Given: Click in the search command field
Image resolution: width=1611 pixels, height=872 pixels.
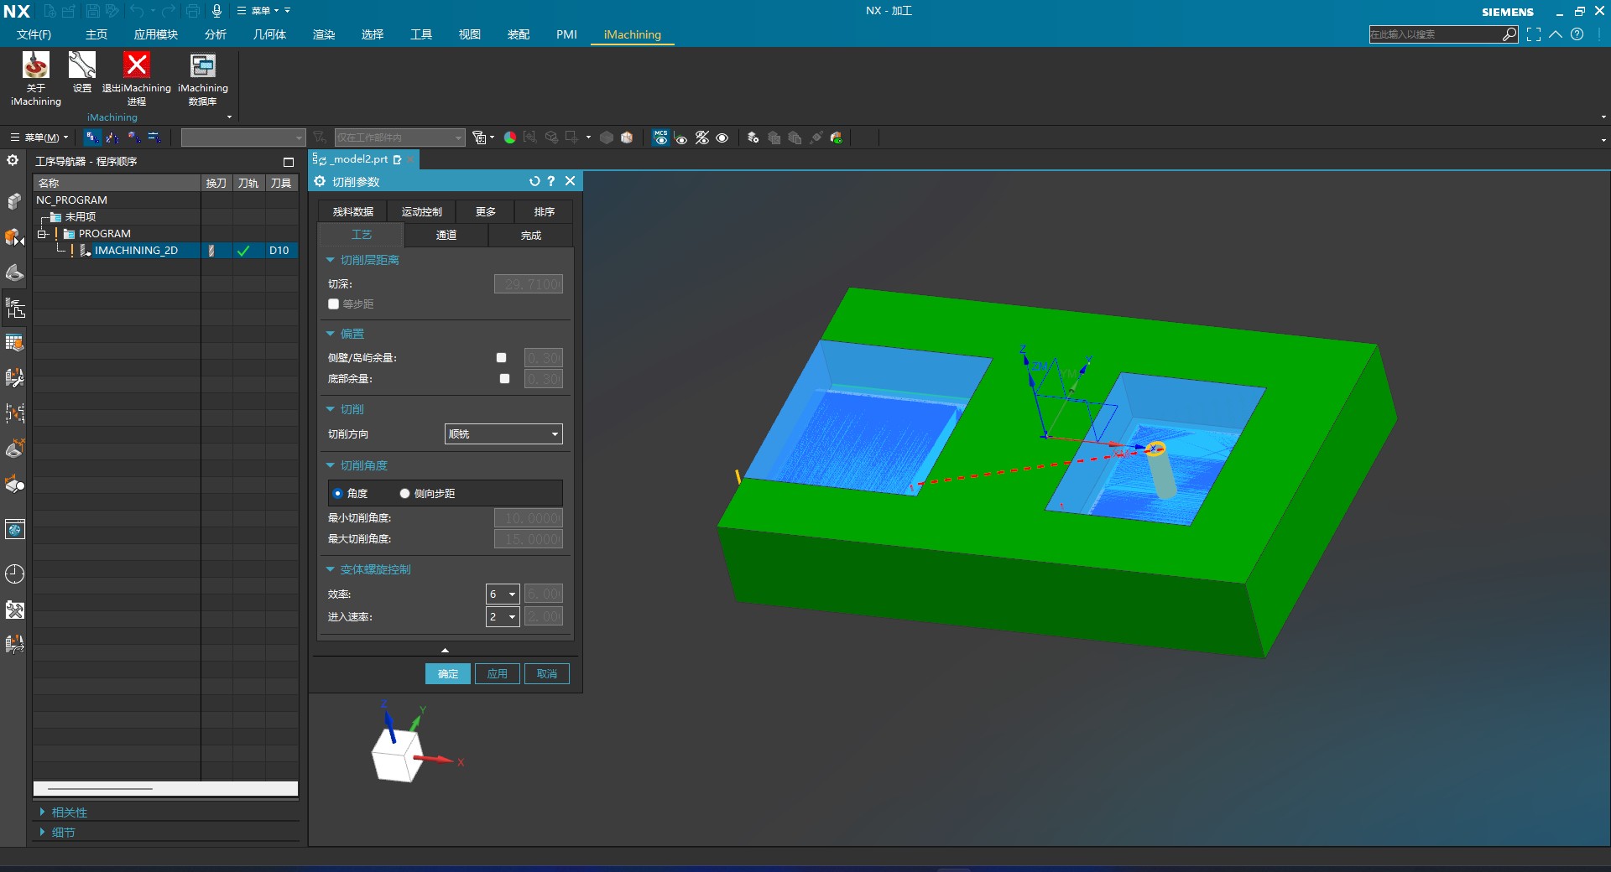Looking at the screenshot, I should tap(1436, 34).
